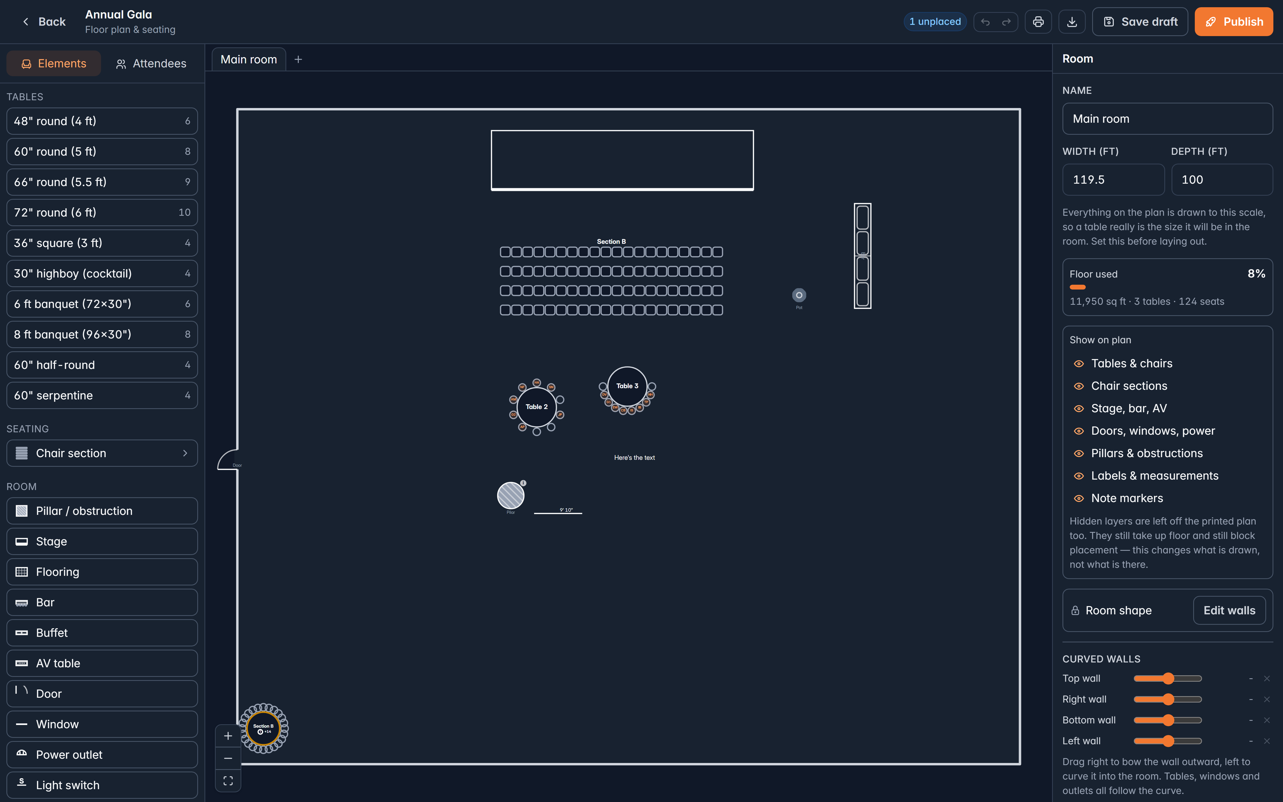Open the 1 unplaced badge

(935, 22)
